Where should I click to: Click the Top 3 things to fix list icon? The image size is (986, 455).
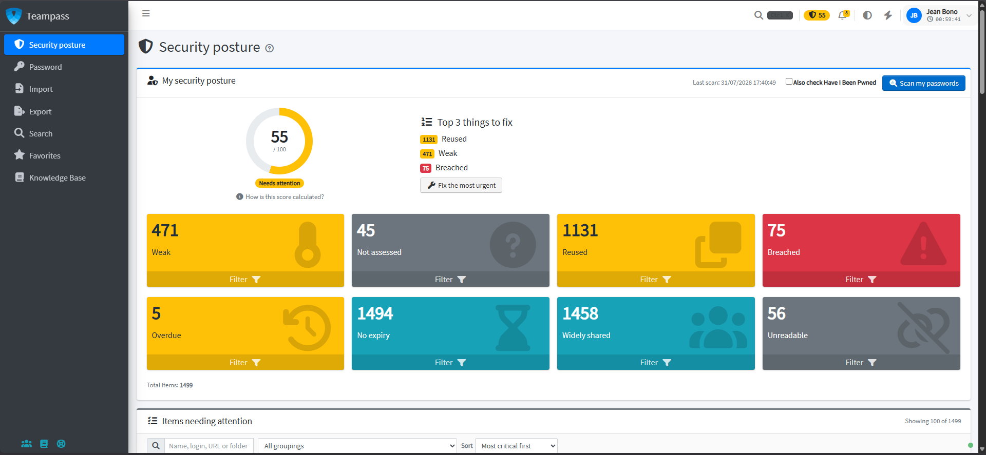[427, 122]
